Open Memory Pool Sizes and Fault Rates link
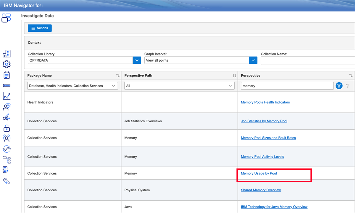Screen dimensions: 355x213 coord(268,138)
